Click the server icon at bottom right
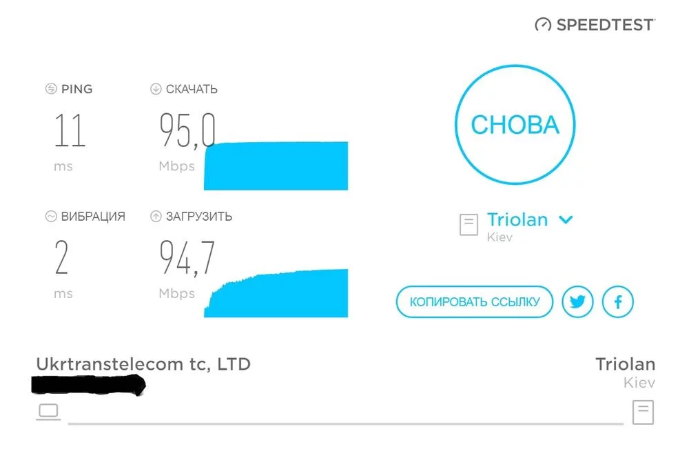Screen dimensions: 689x467 [643, 412]
